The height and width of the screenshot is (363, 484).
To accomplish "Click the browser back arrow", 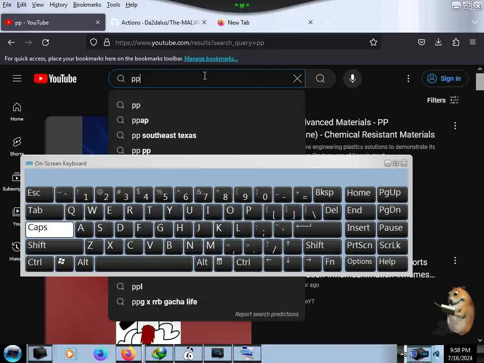I will click(x=11, y=42).
